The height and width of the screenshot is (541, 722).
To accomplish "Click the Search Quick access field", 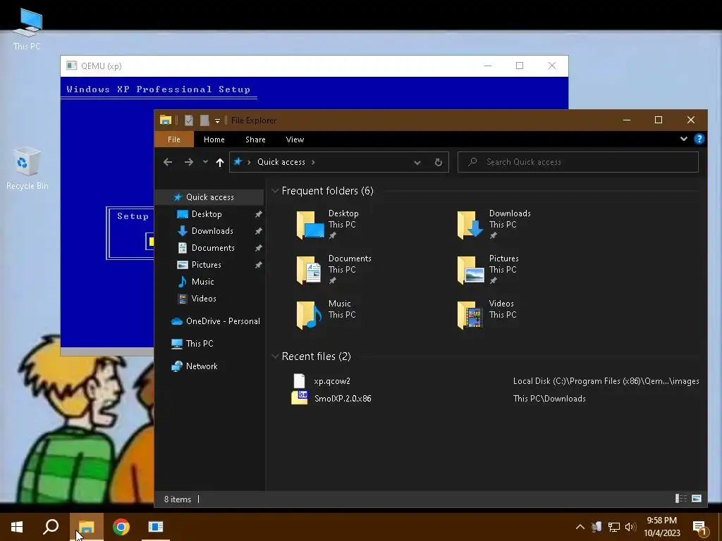I will 578,162.
